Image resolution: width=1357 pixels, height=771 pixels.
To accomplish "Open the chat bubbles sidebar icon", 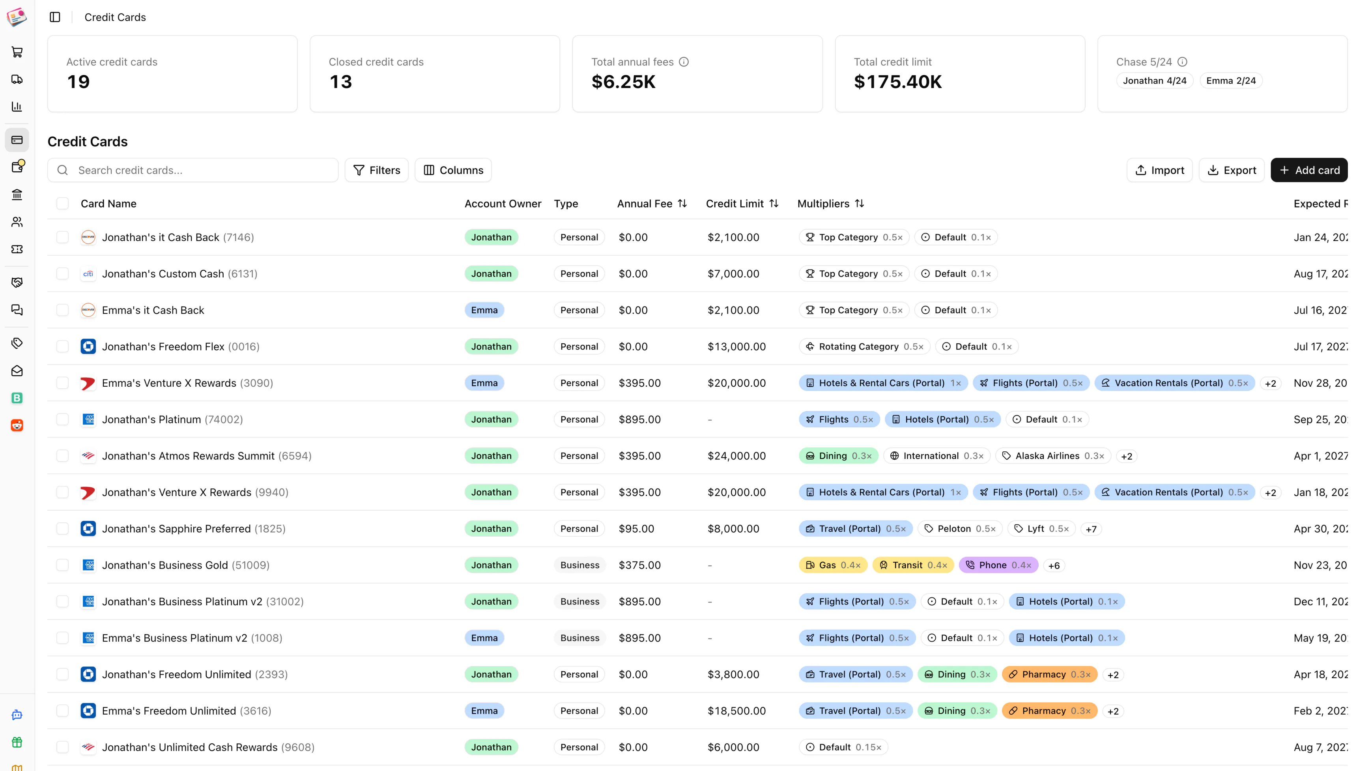I will [x=17, y=310].
